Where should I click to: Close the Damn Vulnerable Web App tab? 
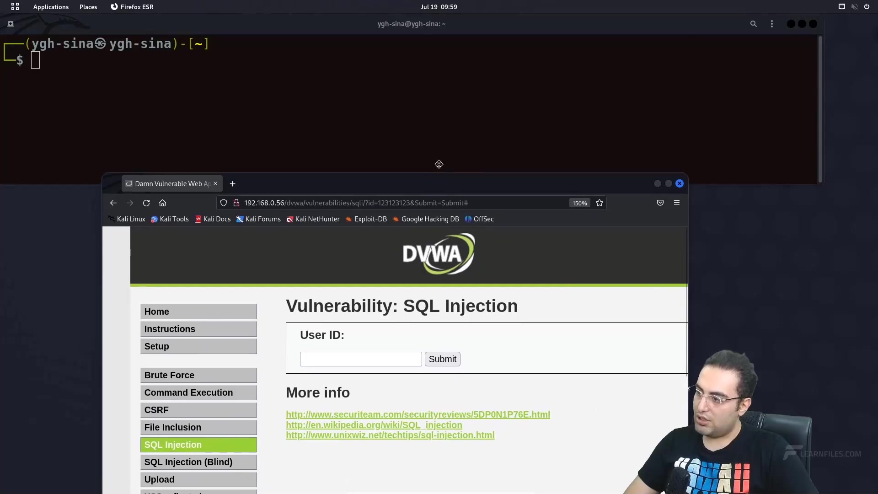pyautogui.click(x=215, y=183)
